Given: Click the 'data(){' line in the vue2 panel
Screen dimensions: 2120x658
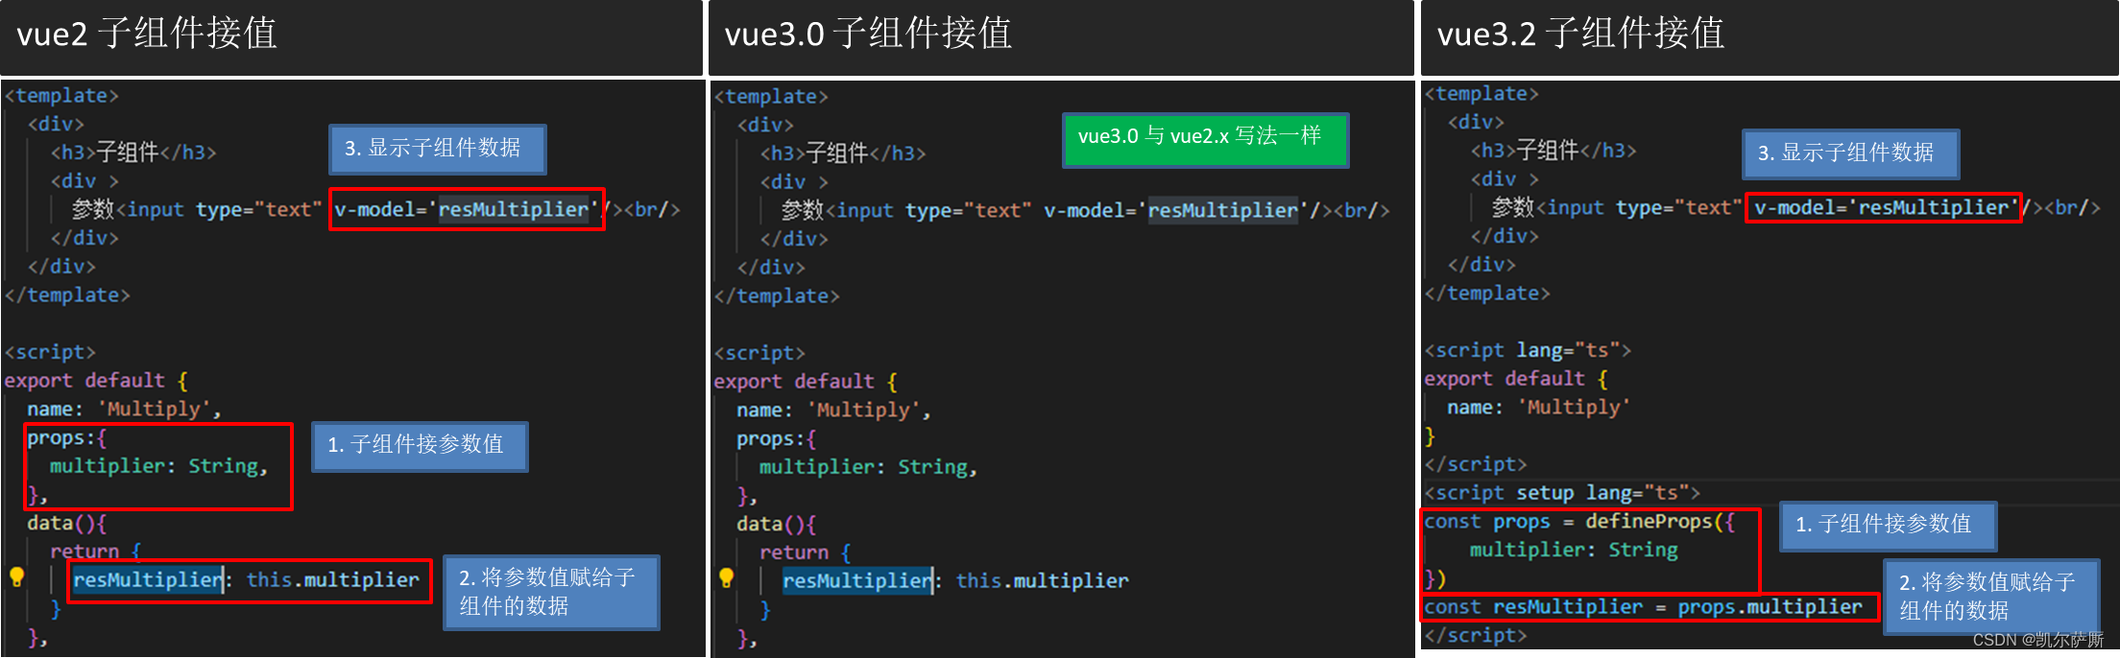Looking at the screenshot, I should click(67, 524).
